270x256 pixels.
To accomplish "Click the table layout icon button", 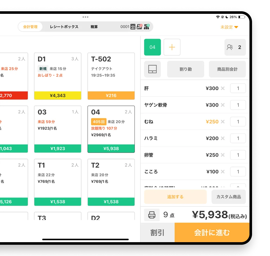I will (152, 69).
